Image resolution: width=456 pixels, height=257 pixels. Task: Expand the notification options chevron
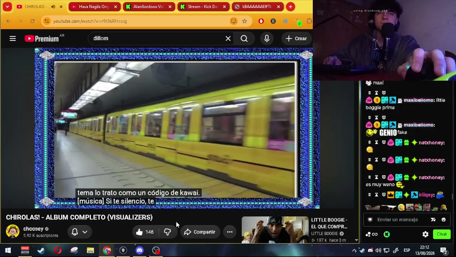[85, 232]
